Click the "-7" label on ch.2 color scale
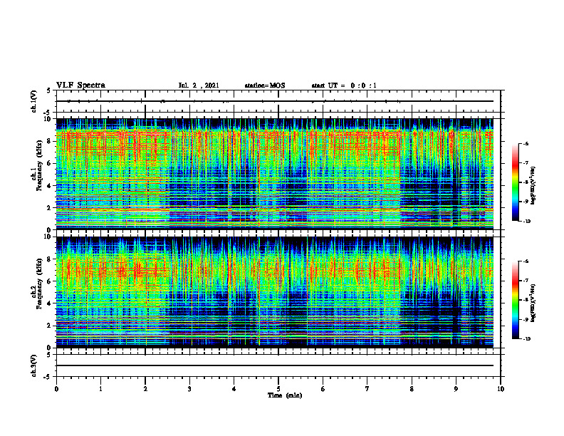Screen dimensions: 564x436 [x=526, y=281]
